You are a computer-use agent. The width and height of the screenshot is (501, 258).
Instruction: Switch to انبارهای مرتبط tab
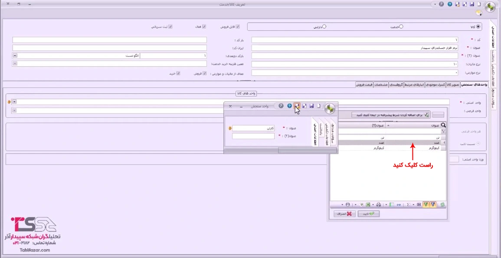(414, 85)
